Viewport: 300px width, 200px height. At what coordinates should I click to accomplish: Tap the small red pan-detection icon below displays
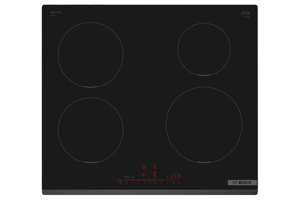(149, 178)
